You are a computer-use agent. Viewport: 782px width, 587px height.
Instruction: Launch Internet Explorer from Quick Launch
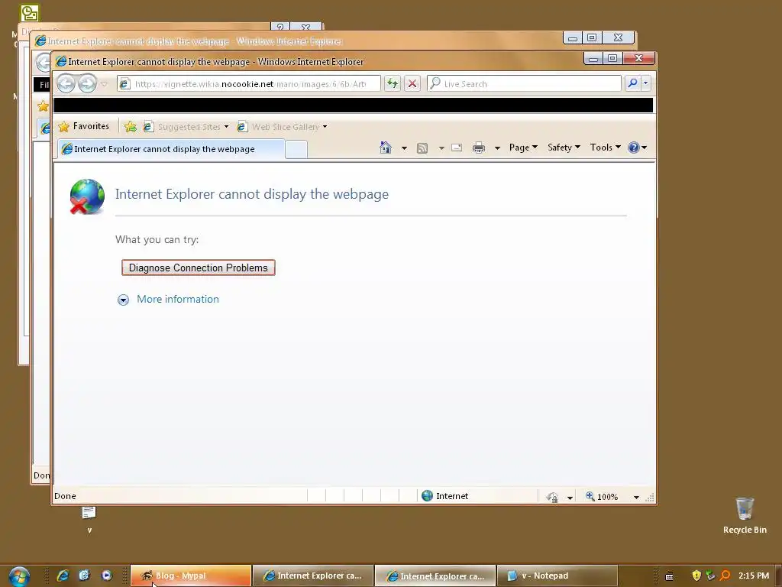click(x=63, y=576)
